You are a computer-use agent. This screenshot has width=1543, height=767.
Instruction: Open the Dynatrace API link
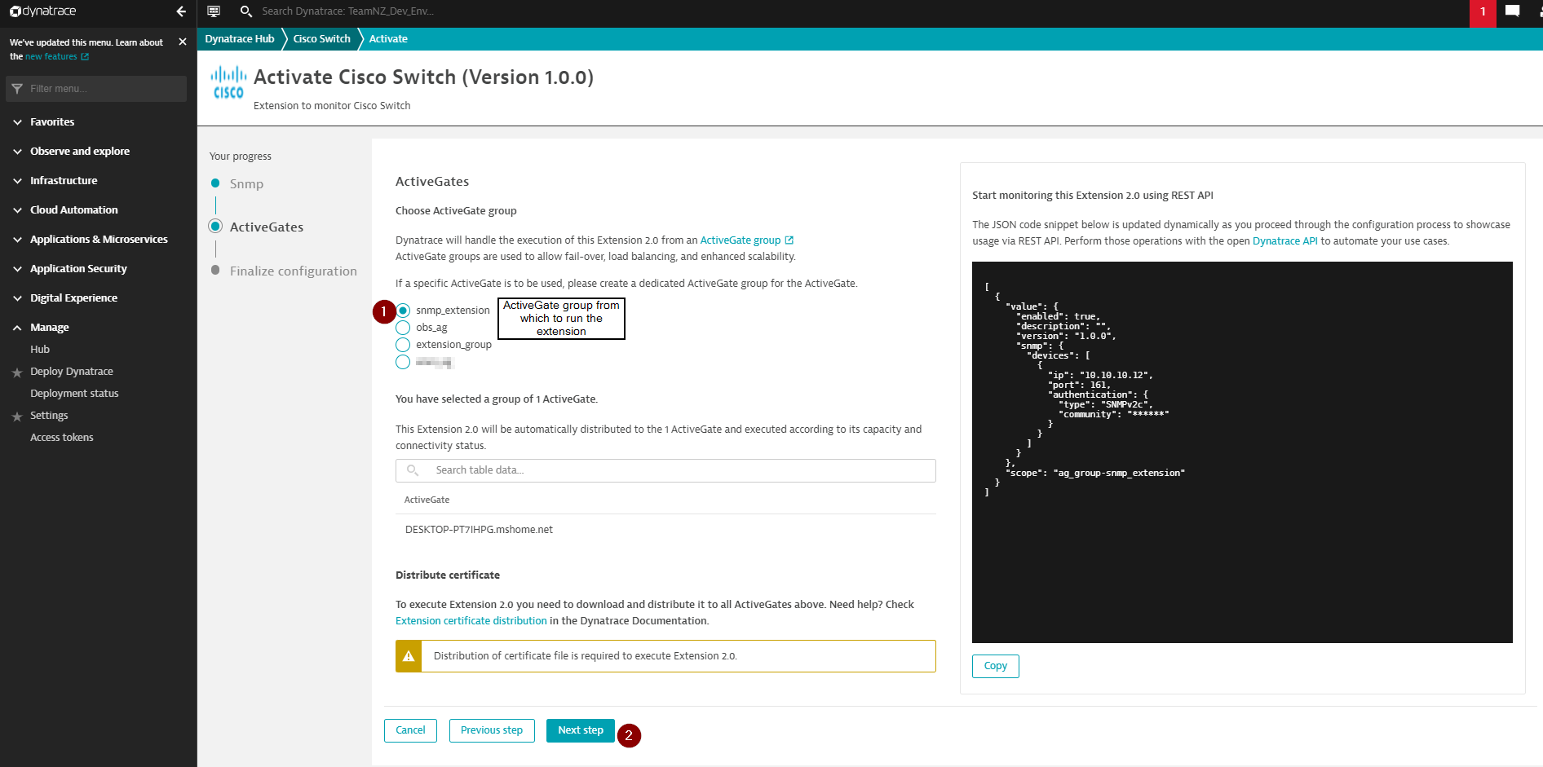click(x=1285, y=241)
